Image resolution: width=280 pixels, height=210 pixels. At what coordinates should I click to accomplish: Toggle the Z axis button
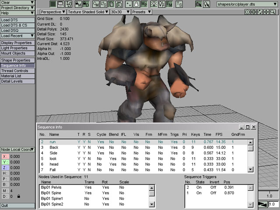coord(5,168)
